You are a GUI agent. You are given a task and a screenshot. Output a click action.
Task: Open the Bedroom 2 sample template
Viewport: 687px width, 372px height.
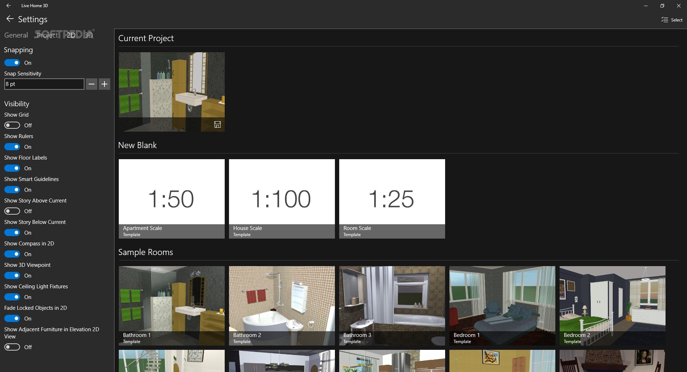coord(613,306)
